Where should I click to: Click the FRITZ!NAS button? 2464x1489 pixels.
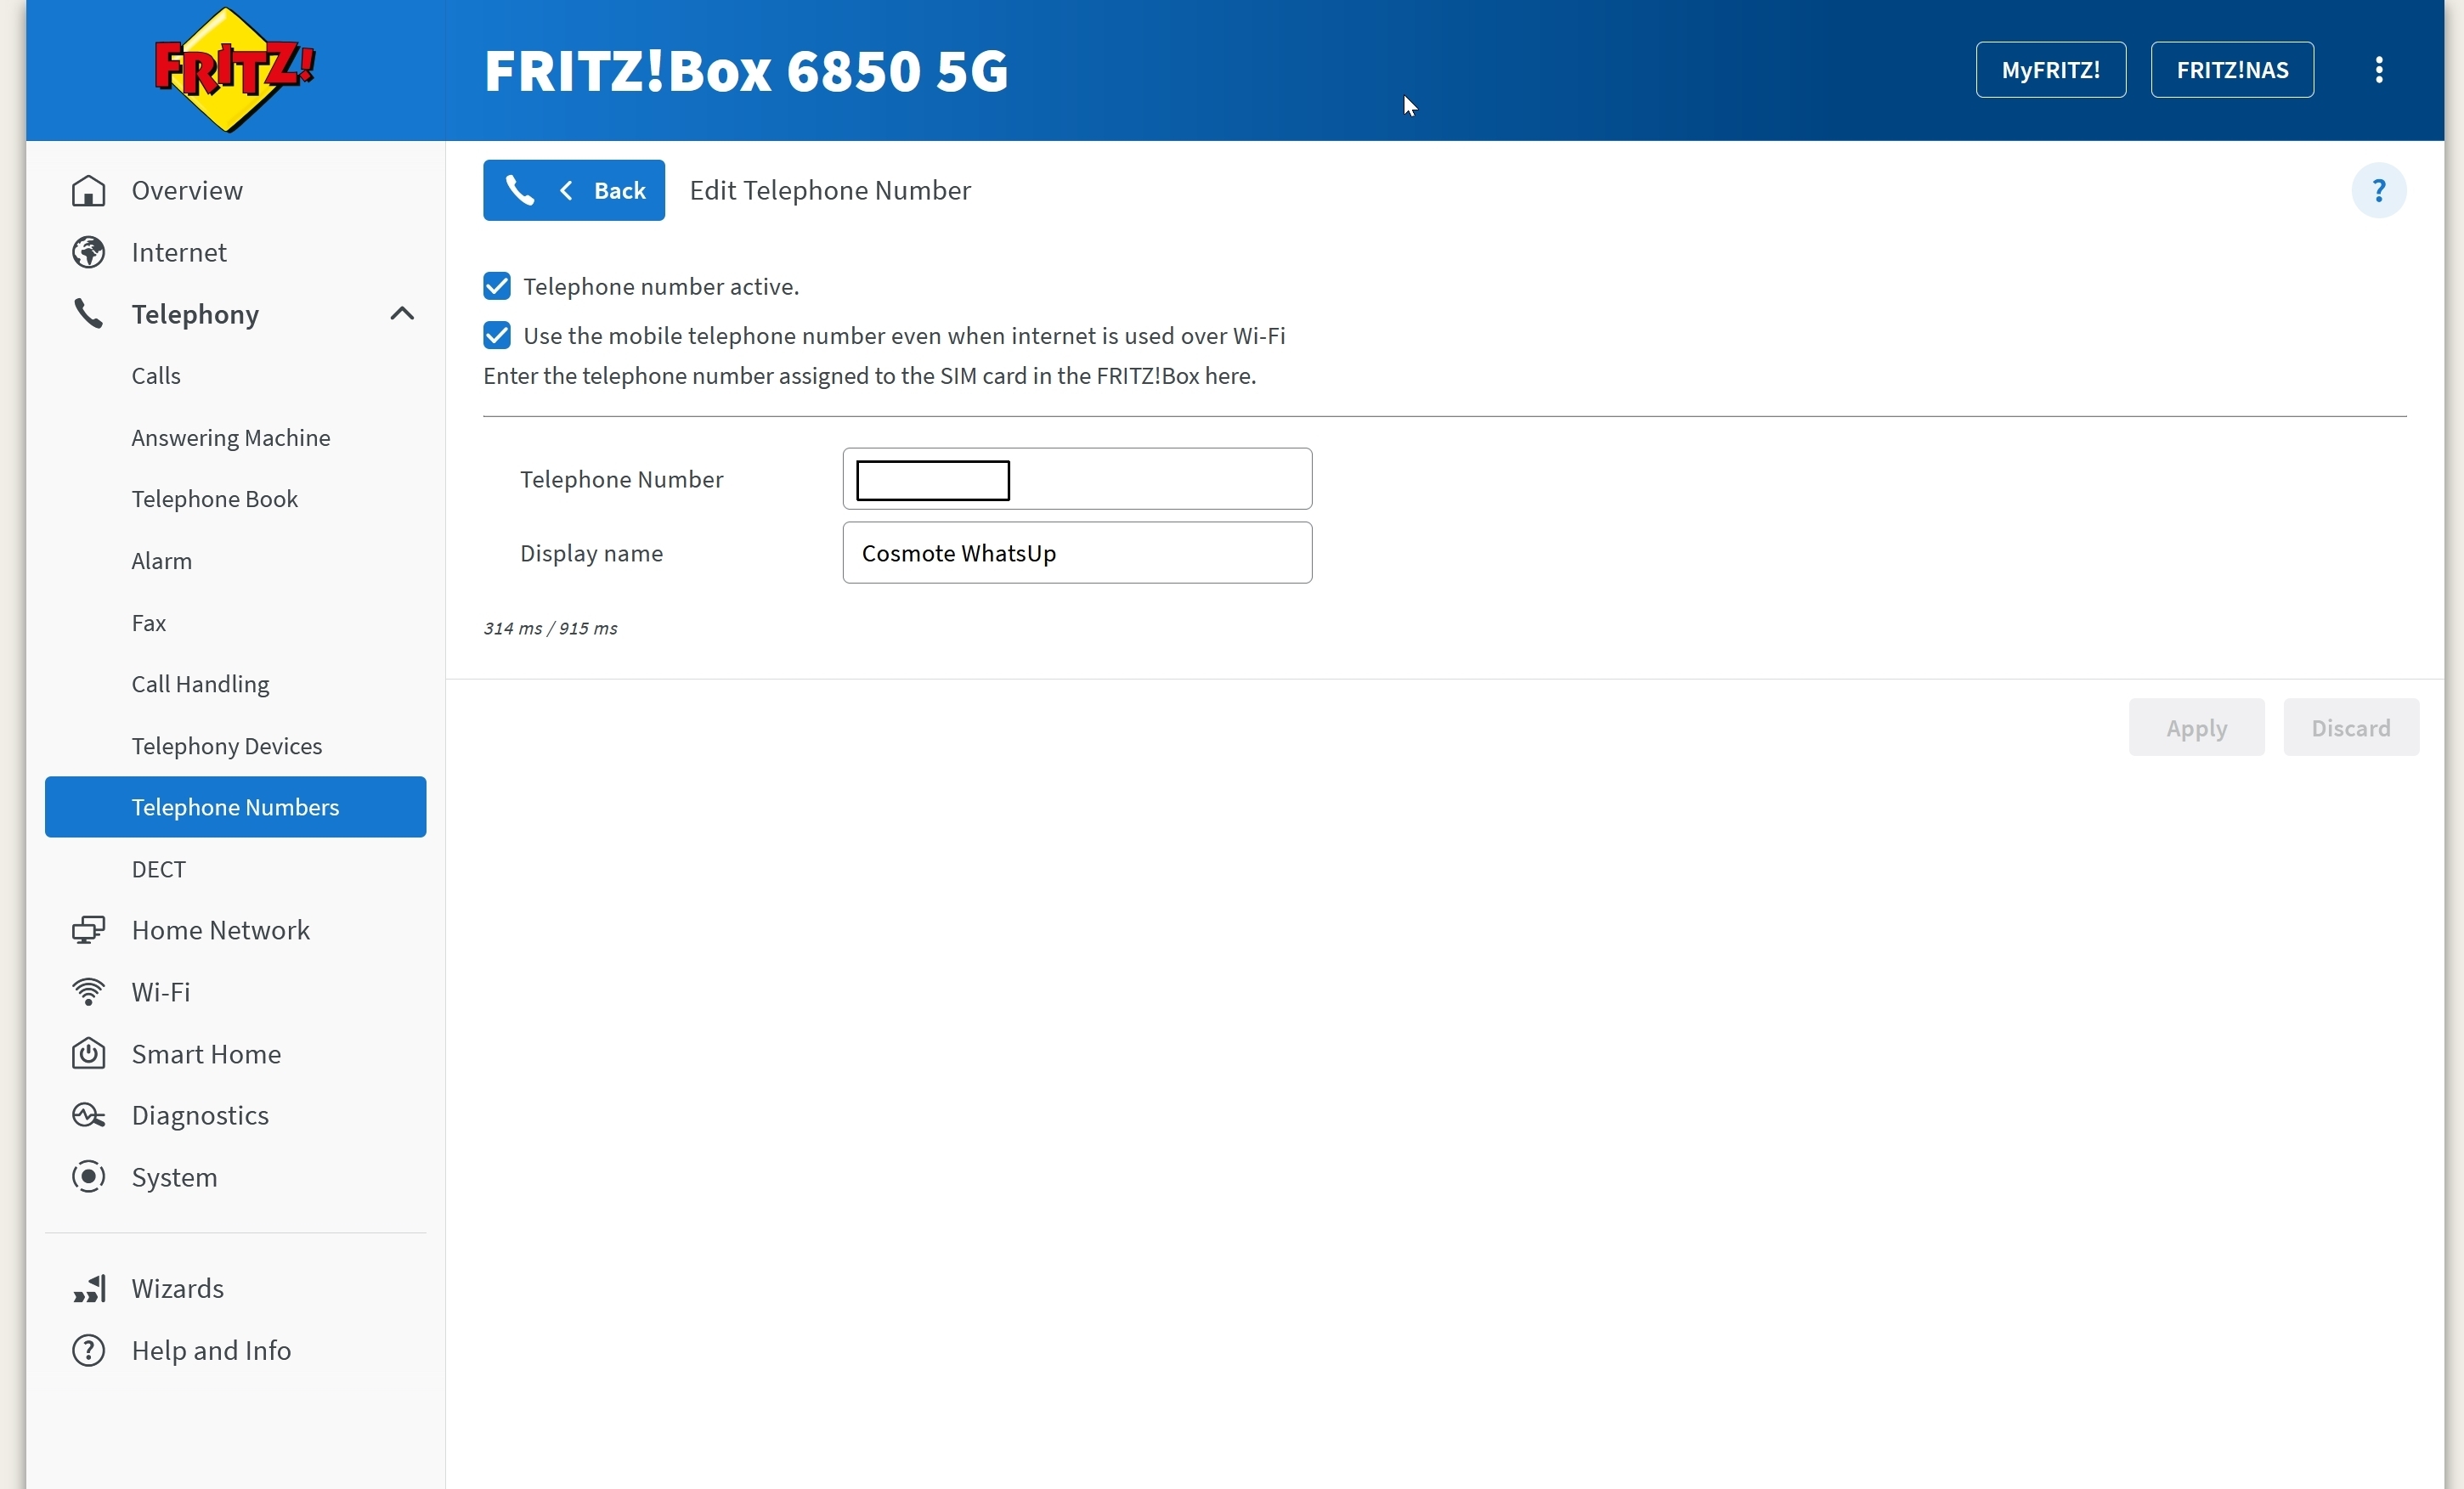(2233, 70)
